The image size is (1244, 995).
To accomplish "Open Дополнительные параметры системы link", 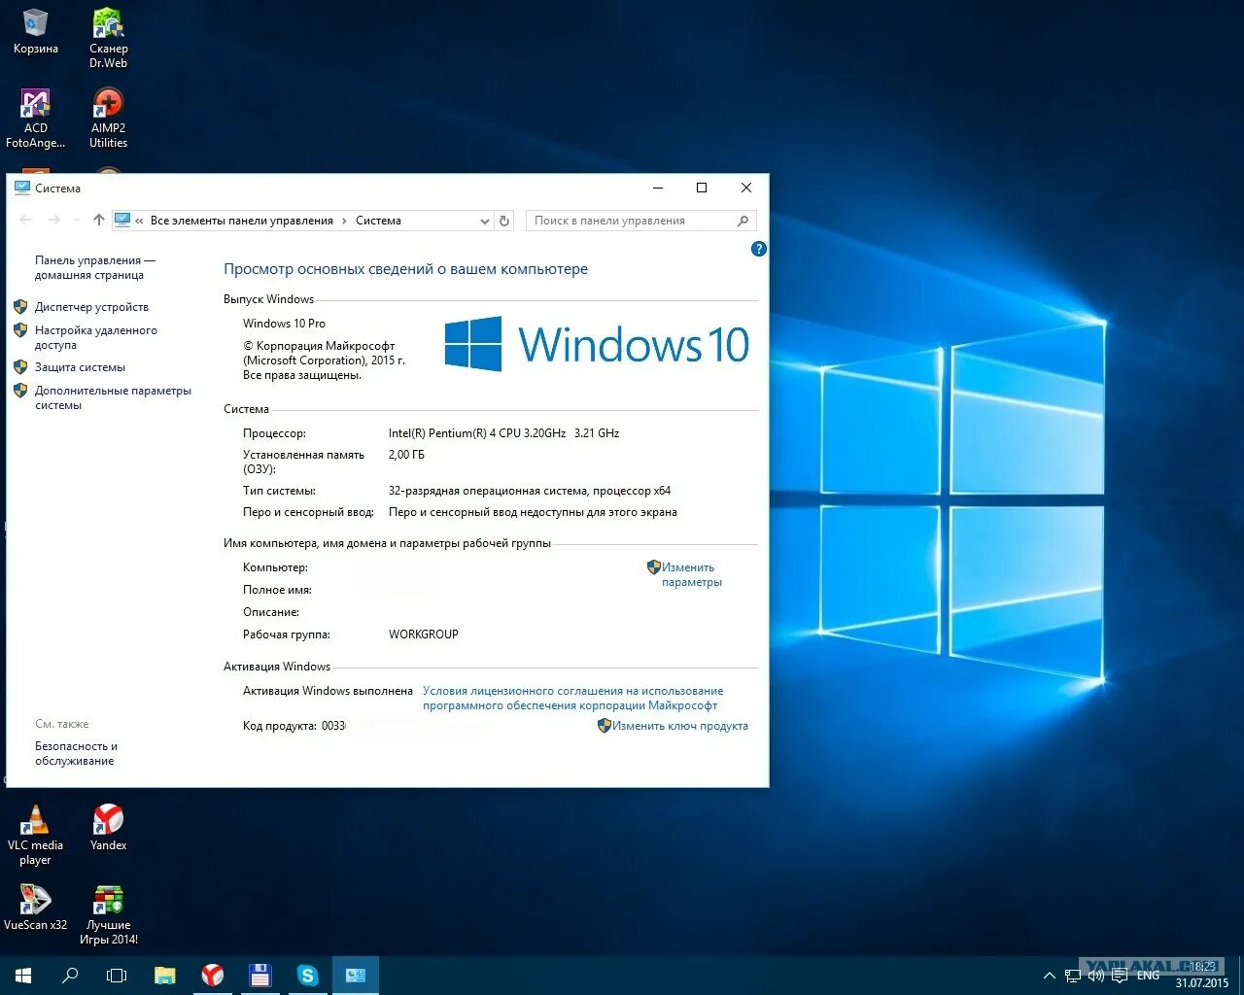I will (113, 397).
